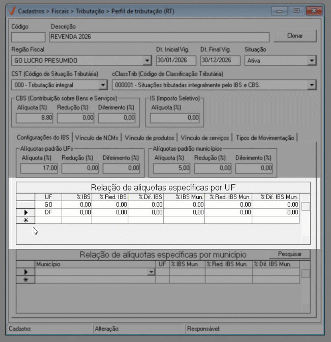Click the application logo icon in title bar
The height and width of the screenshot is (342, 331).
coord(12,11)
